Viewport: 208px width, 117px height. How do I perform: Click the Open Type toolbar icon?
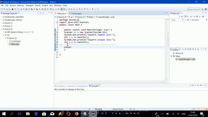[x=51, y=9]
